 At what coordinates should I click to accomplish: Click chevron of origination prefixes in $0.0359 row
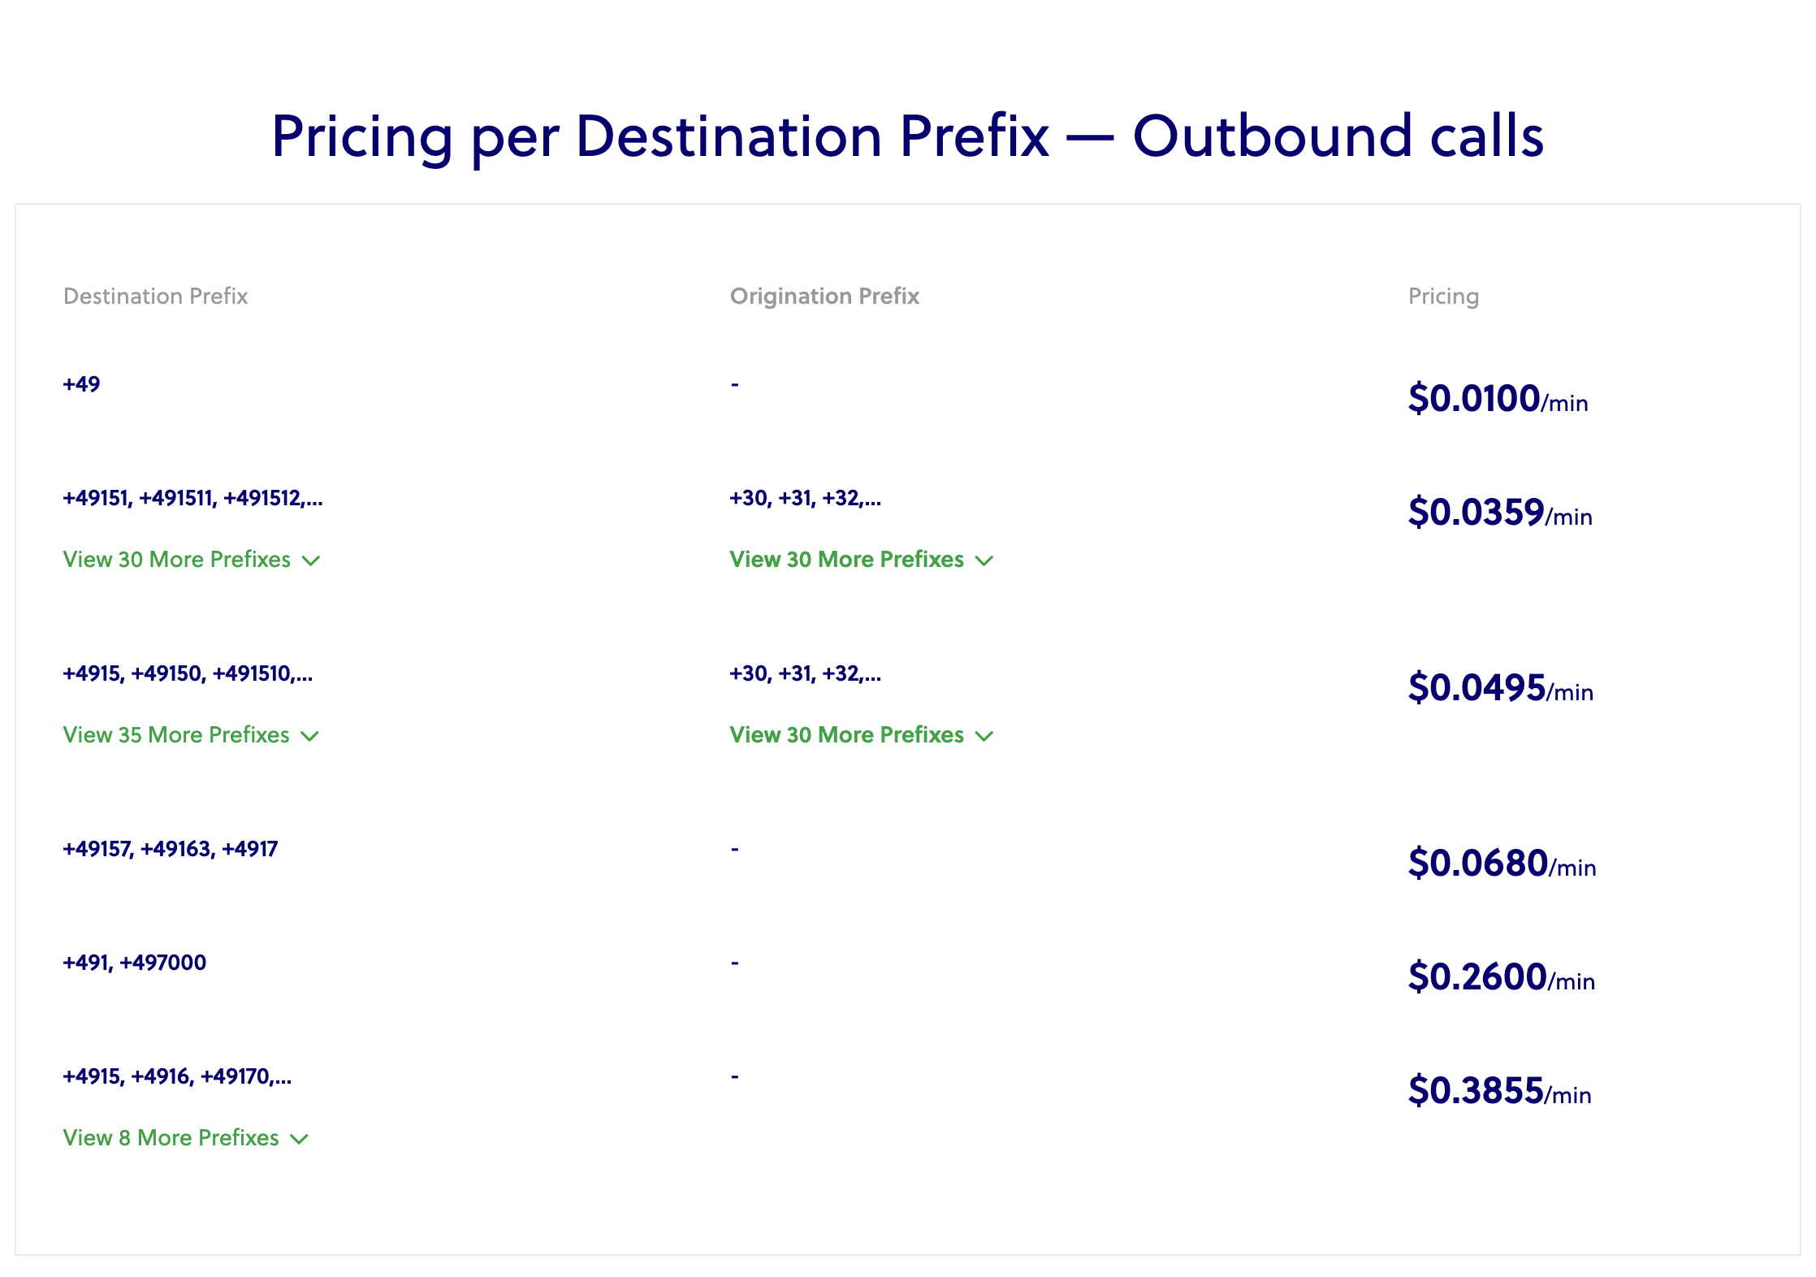(x=984, y=561)
